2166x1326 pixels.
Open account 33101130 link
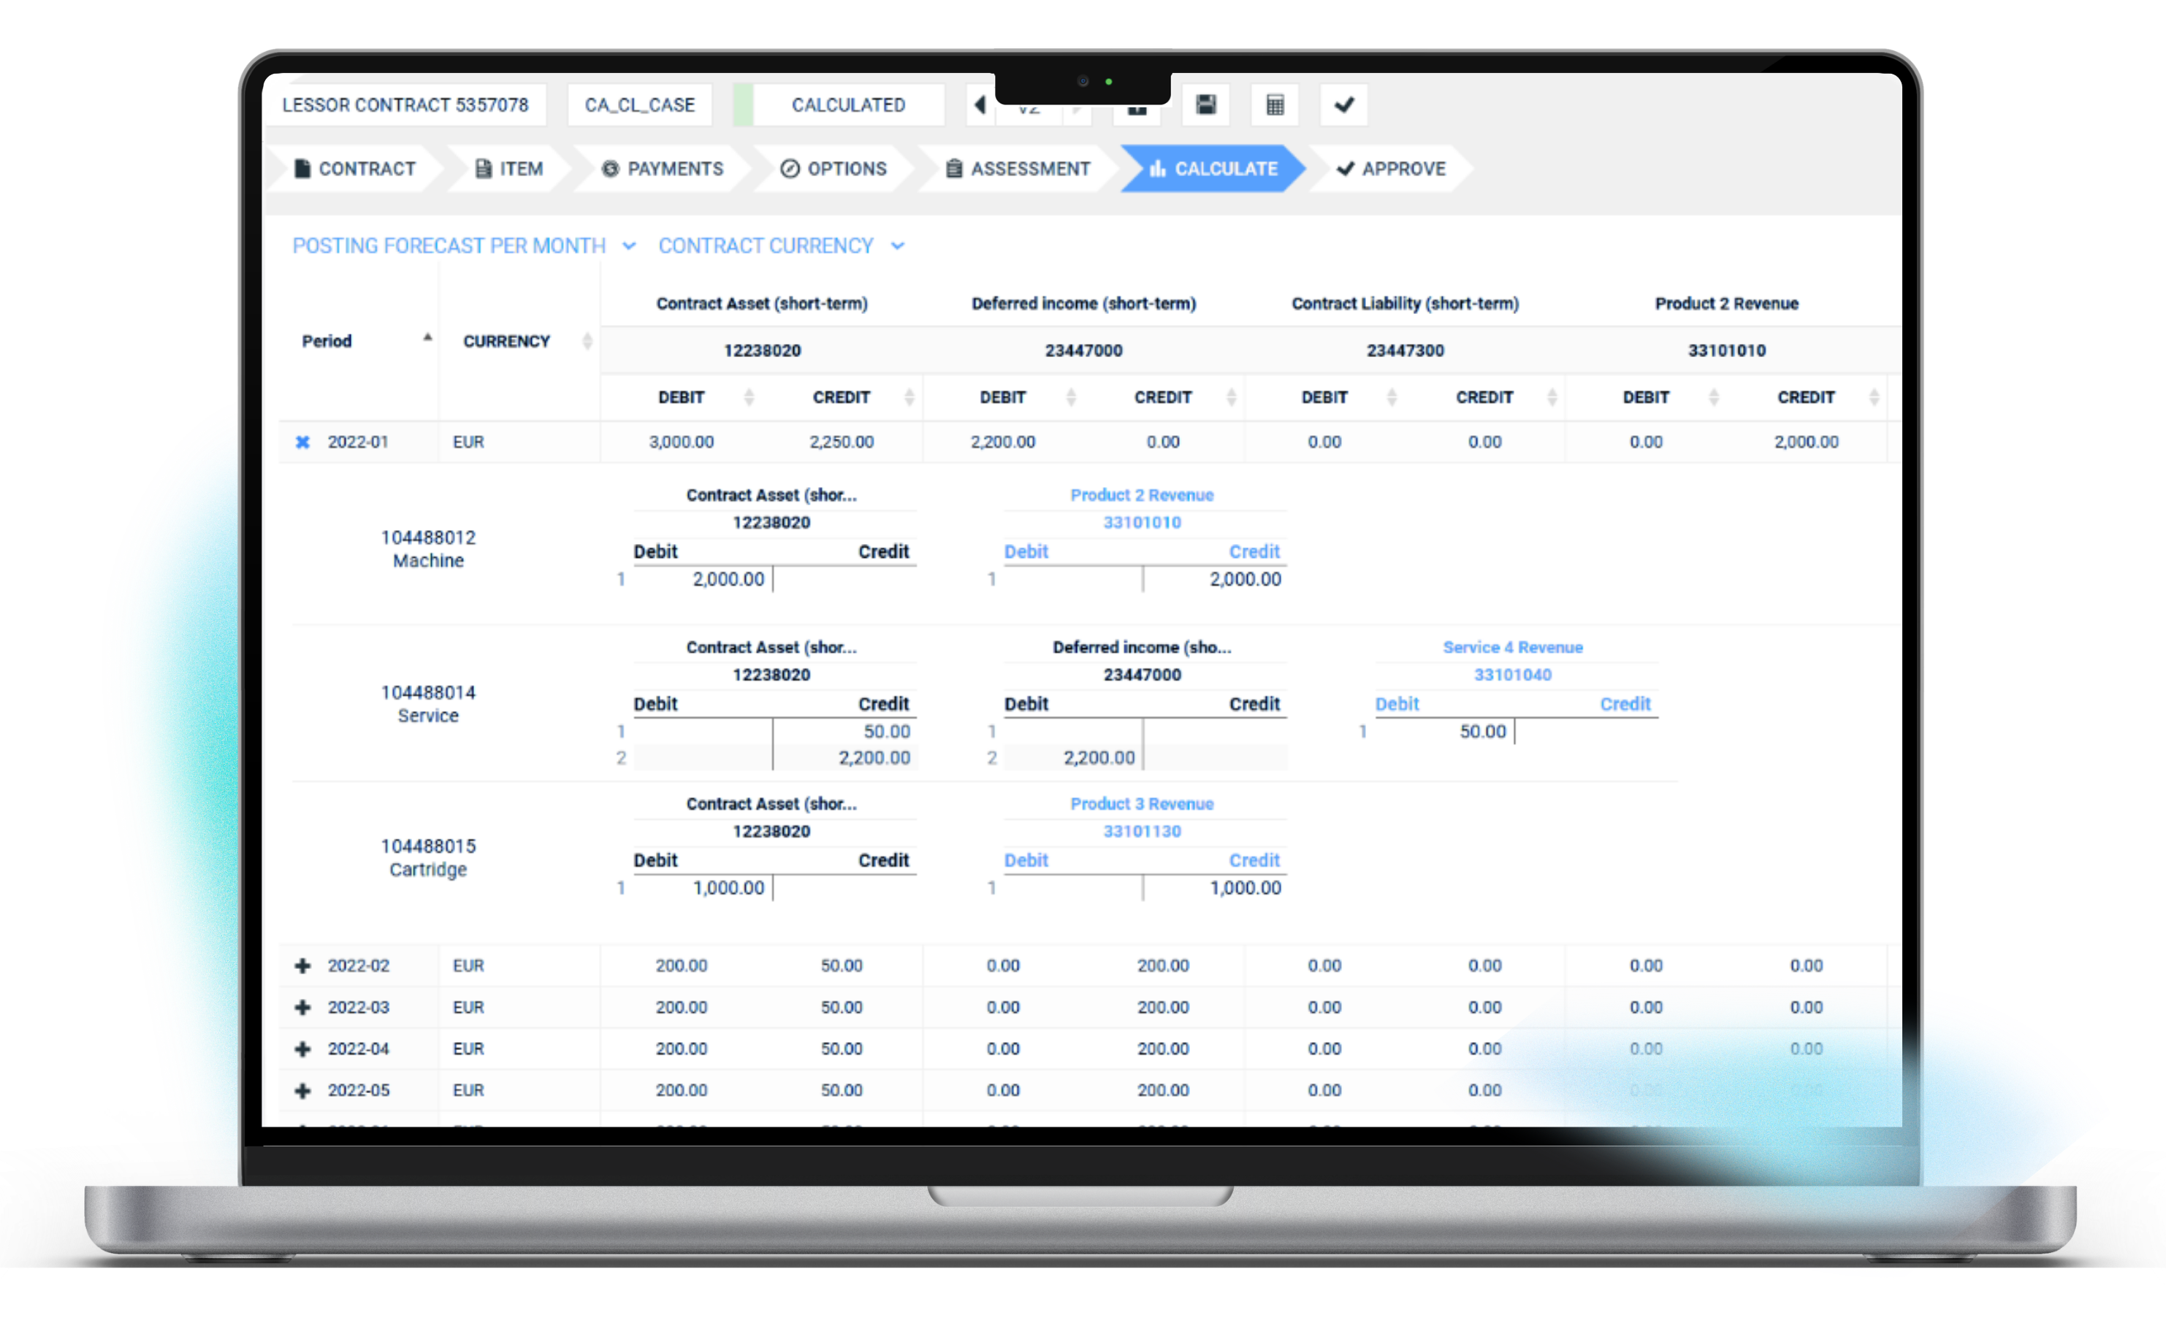1142,831
